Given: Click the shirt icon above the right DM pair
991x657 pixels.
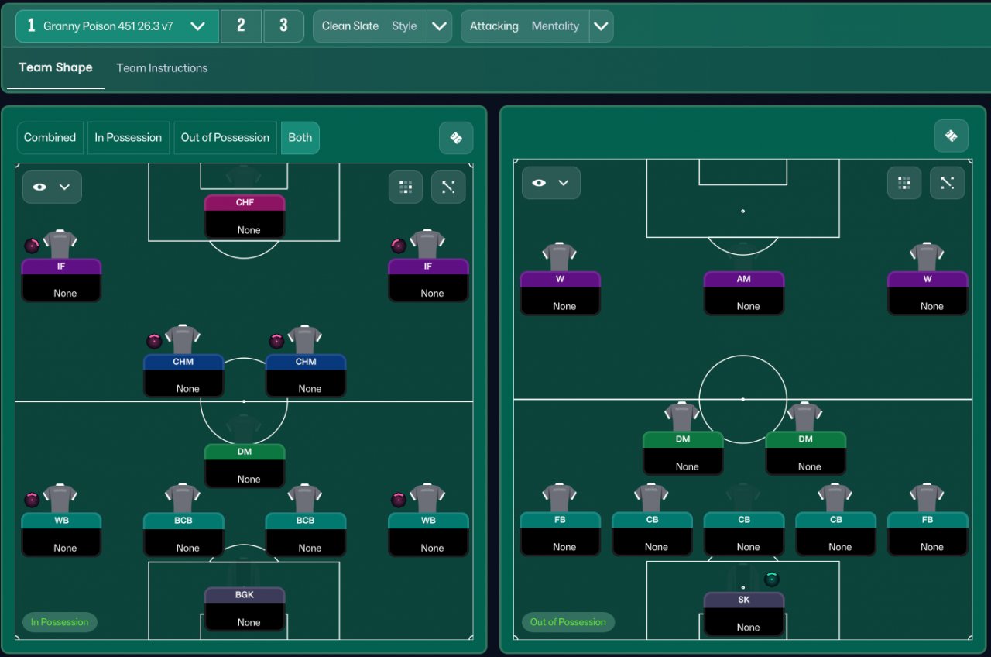Looking at the screenshot, I should coord(804,417).
